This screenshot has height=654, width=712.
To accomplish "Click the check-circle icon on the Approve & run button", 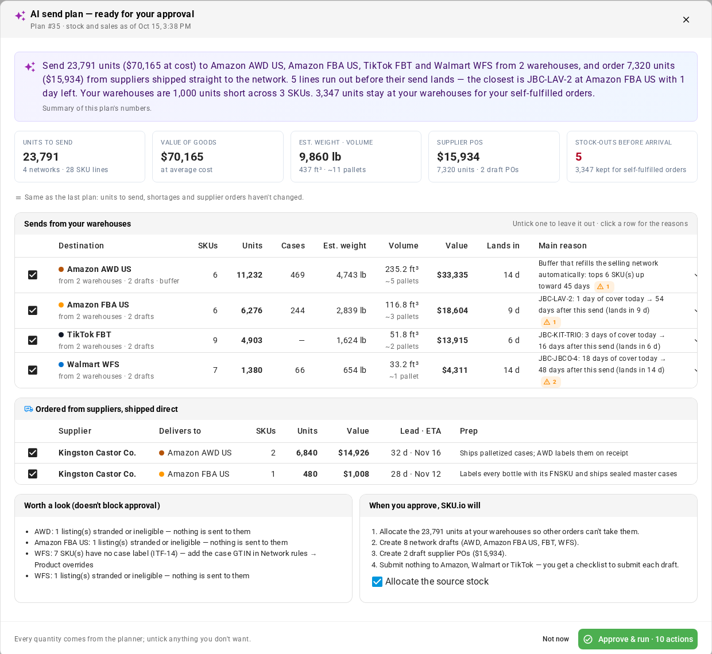I will coord(588,639).
